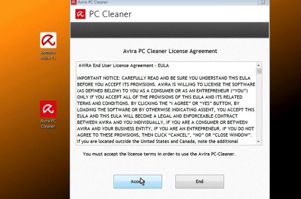Click the End button to exit
The width and height of the screenshot is (301, 199).
click(x=200, y=181)
